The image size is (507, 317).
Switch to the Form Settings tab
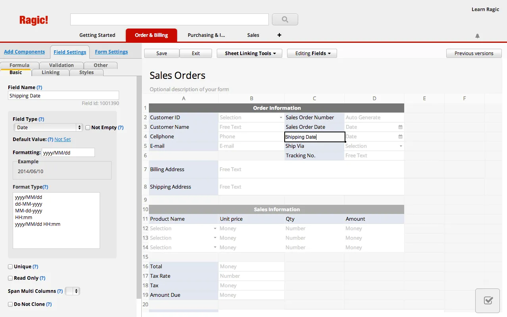click(x=111, y=52)
